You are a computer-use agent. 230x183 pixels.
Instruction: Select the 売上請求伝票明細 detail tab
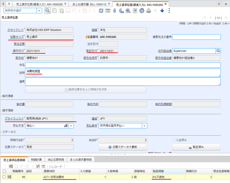[14, 160]
